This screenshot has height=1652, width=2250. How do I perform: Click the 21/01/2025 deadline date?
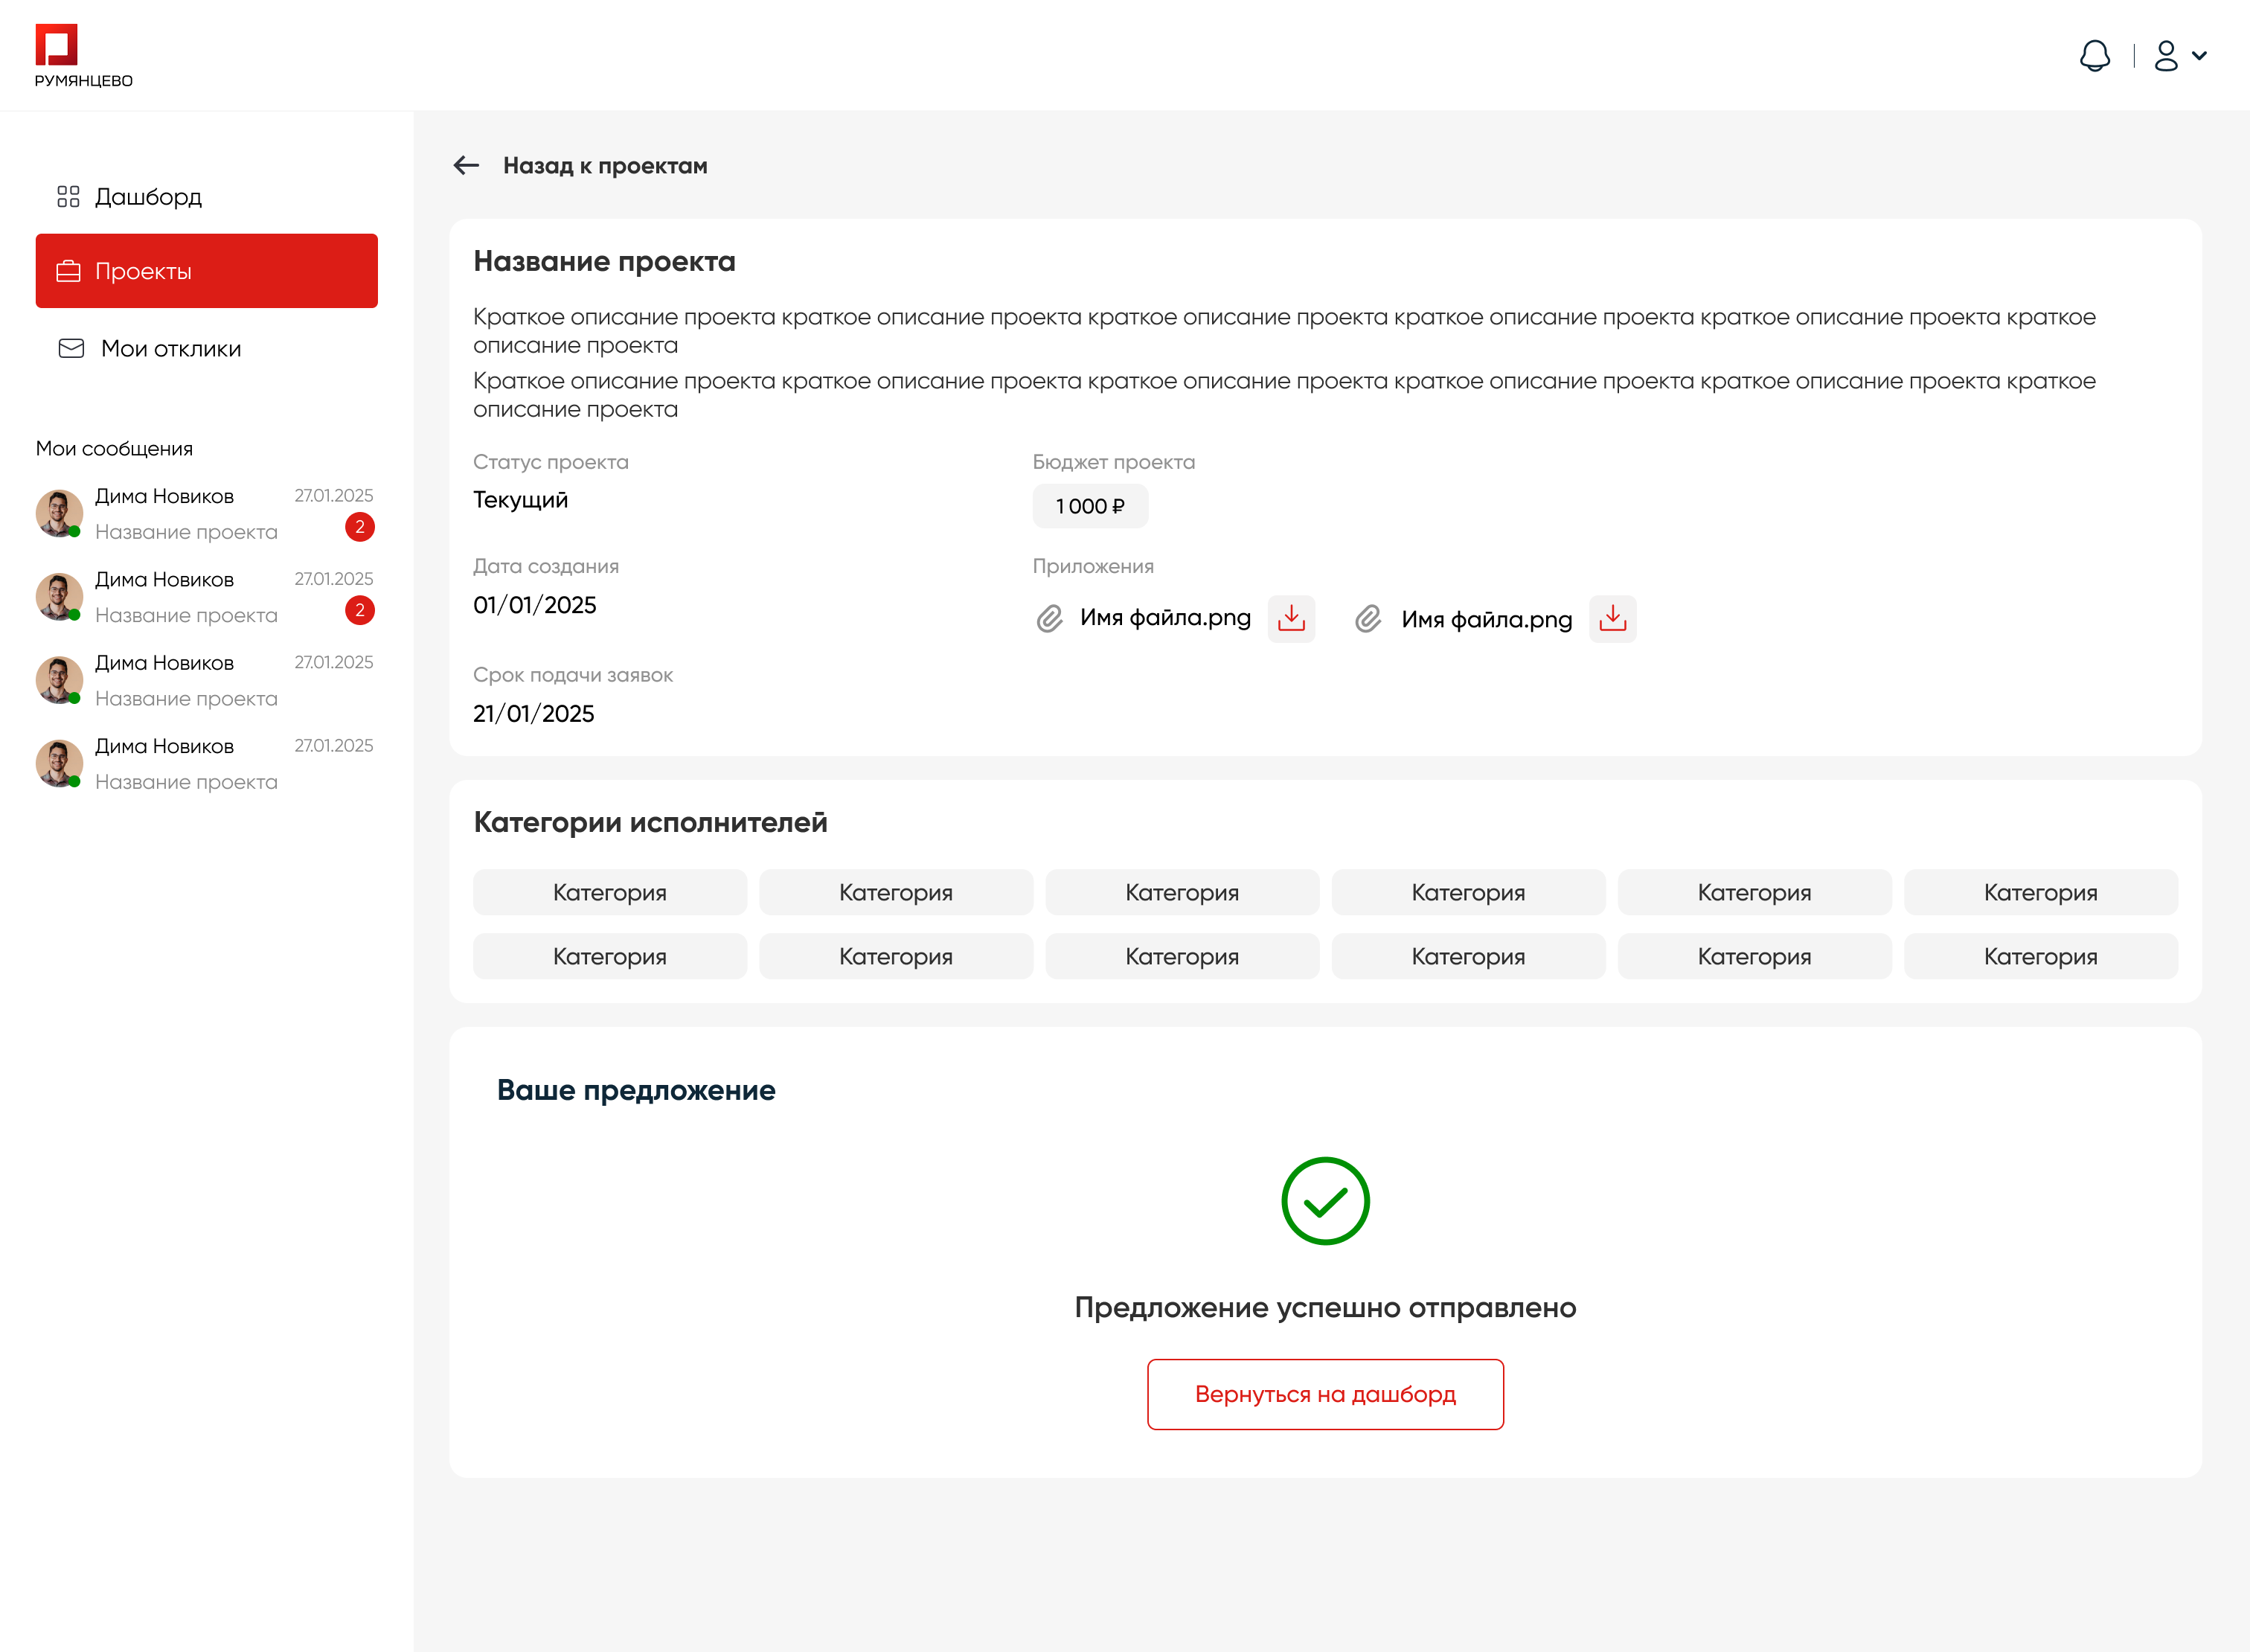534,714
